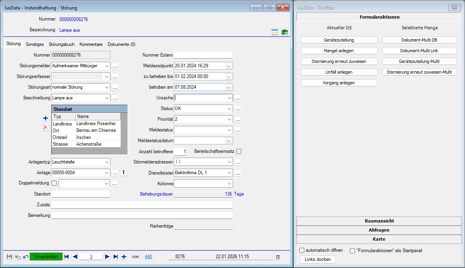The image size is (465, 268).
Task: Remove Standort entry with red X
Action: 46,127
